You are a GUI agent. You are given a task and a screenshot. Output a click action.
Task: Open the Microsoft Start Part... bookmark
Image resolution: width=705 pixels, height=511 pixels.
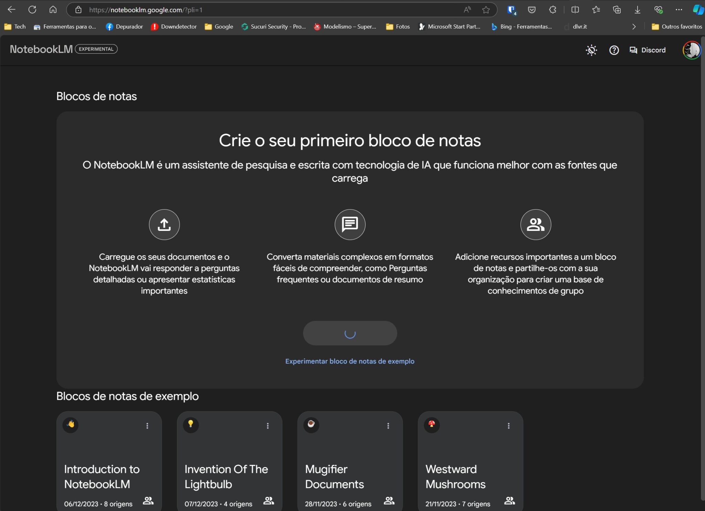click(x=449, y=26)
